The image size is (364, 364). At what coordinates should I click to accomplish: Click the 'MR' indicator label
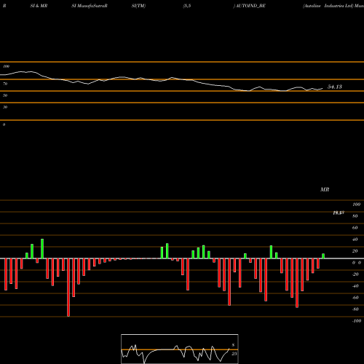(325, 189)
